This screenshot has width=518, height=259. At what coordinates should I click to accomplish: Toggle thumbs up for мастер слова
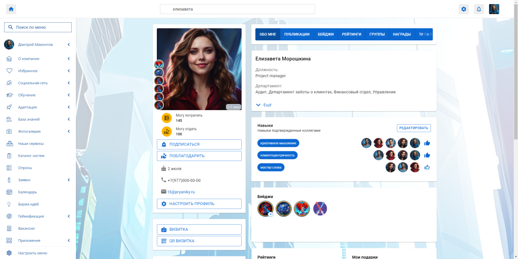point(427,167)
